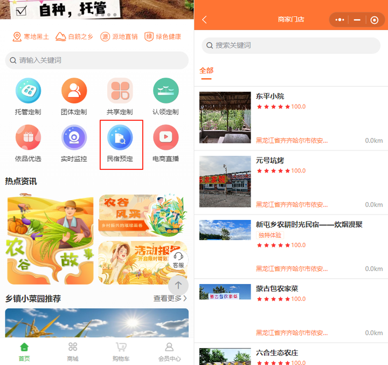Tap the 寒地黑土 location tag
388x365 pixels.
click(31, 37)
